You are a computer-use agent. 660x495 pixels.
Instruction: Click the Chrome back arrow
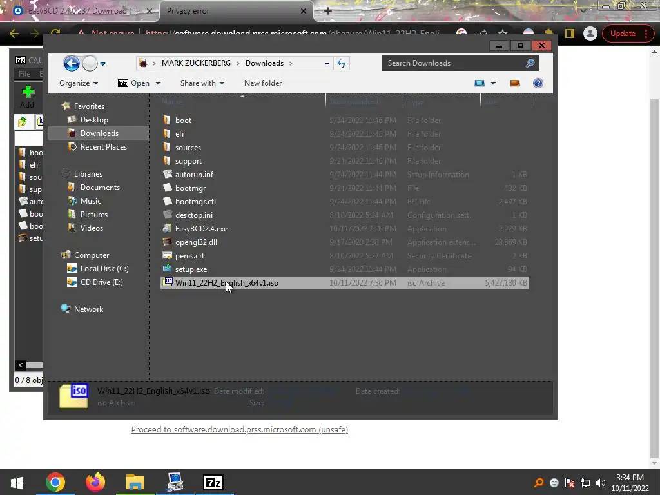14,34
